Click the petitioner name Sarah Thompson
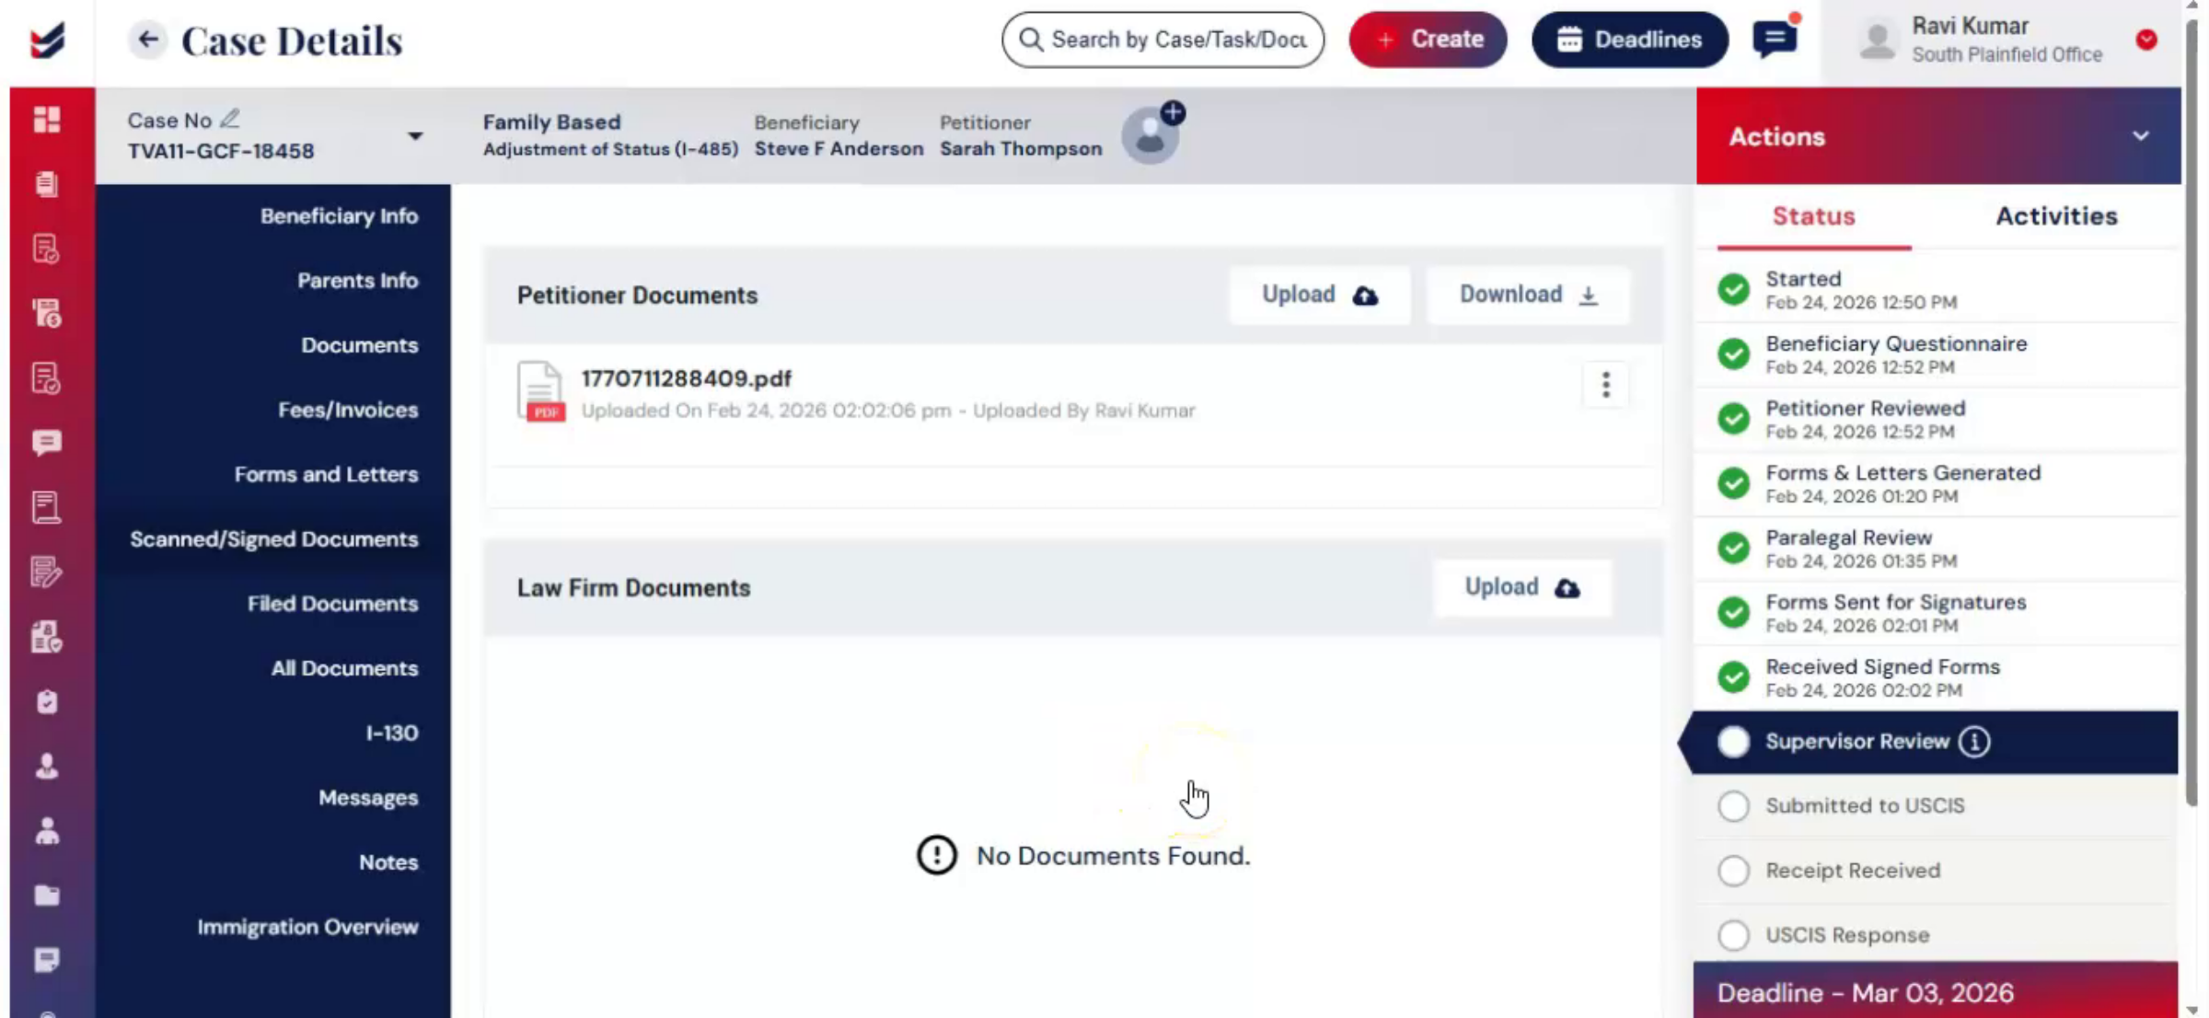 tap(1020, 149)
